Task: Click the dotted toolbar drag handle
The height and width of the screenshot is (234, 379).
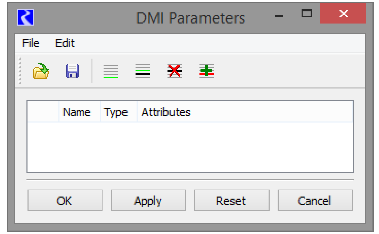Action: tap(20, 71)
